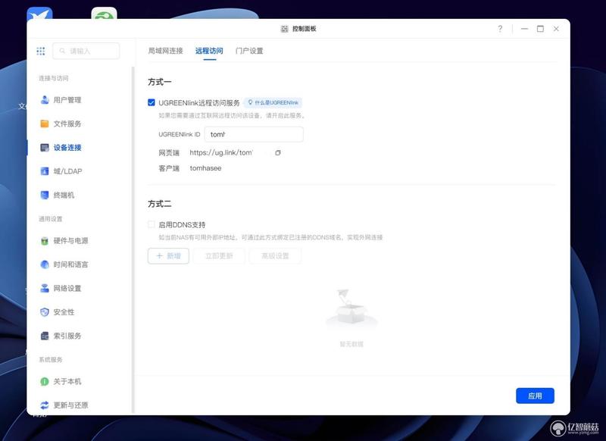Open 硬件与电源 settings
This screenshot has height=441, width=606.
pyautogui.click(x=64, y=241)
